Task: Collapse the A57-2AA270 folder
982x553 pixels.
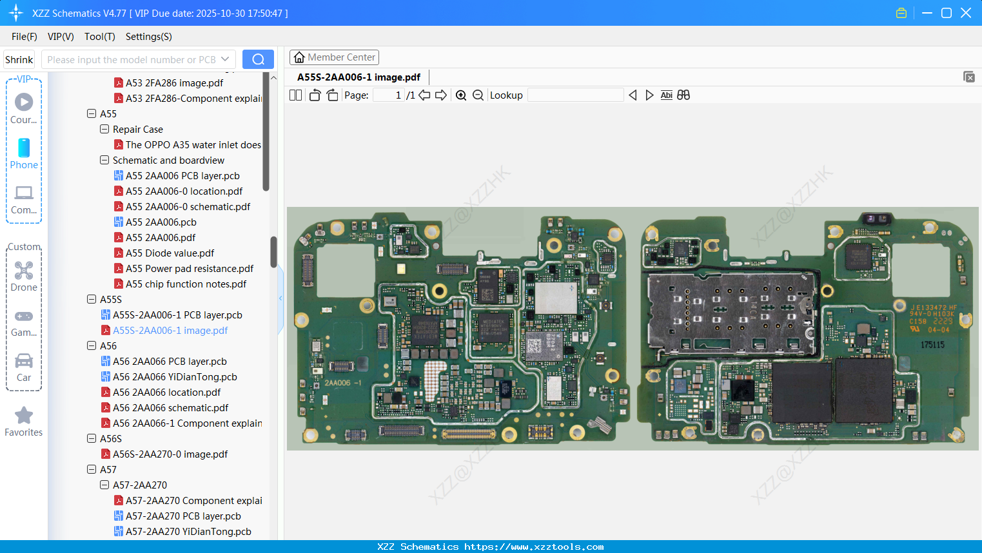Action: pyautogui.click(x=104, y=485)
